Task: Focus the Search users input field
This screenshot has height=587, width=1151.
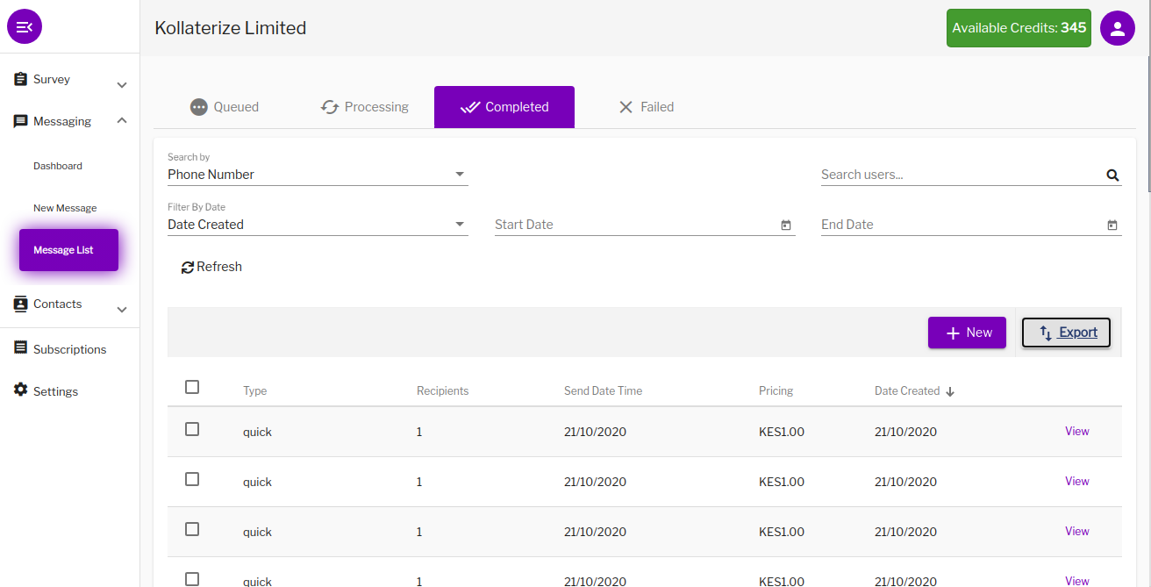Action: (962, 175)
